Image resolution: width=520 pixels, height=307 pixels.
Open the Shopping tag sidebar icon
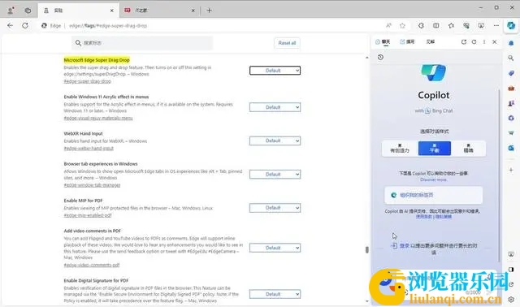coord(511,73)
